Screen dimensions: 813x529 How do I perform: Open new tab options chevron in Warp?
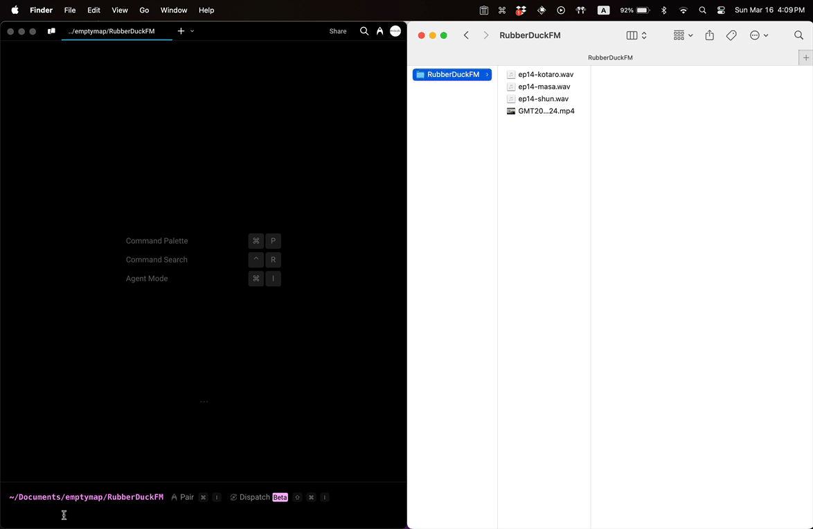coord(193,31)
